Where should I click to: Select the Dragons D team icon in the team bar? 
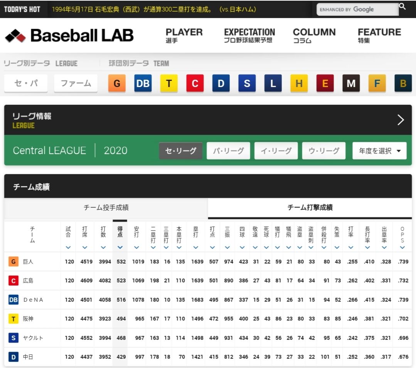coord(221,83)
